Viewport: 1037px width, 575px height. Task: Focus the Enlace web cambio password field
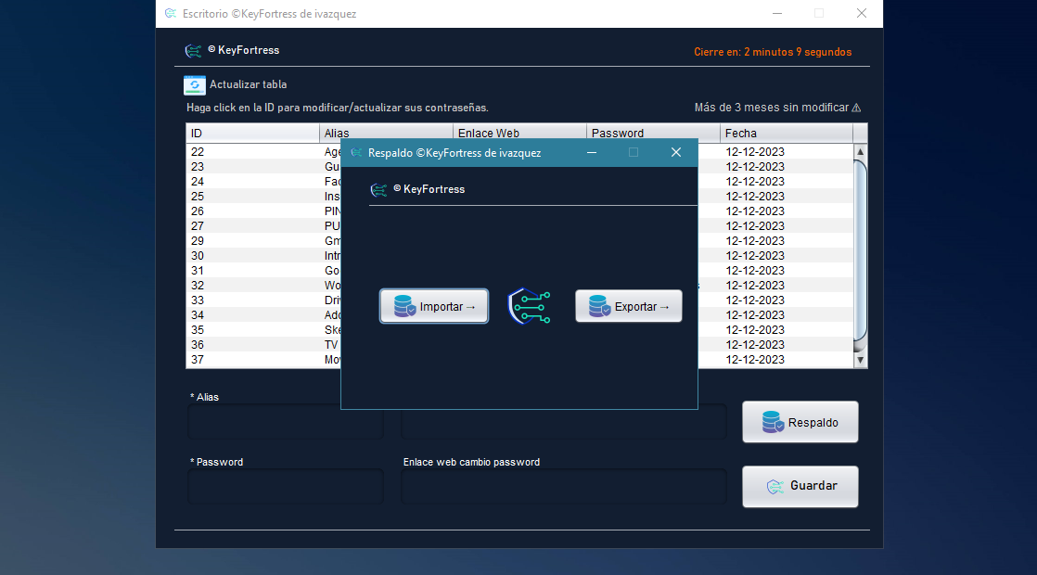[563, 486]
